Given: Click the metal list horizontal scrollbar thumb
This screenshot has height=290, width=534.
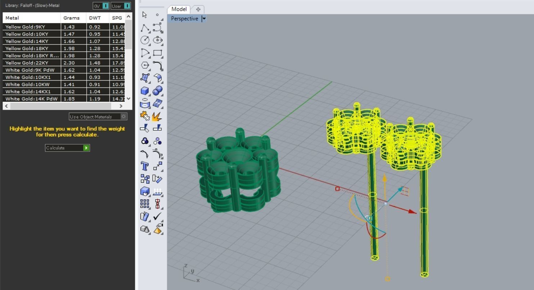Looking at the screenshot, I should 60,106.
